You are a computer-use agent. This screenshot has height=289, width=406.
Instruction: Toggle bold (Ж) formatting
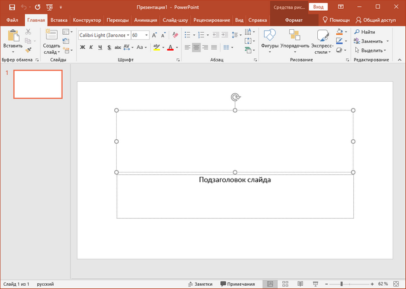click(x=82, y=48)
